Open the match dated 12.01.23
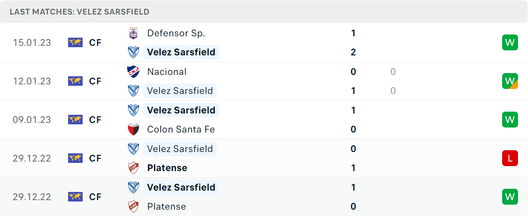 [x=264, y=81]
